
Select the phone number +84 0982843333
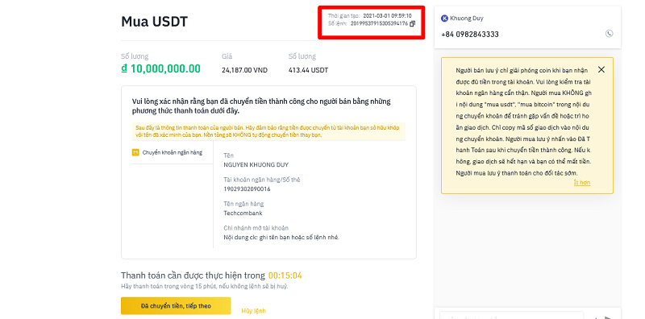point(470,35)
